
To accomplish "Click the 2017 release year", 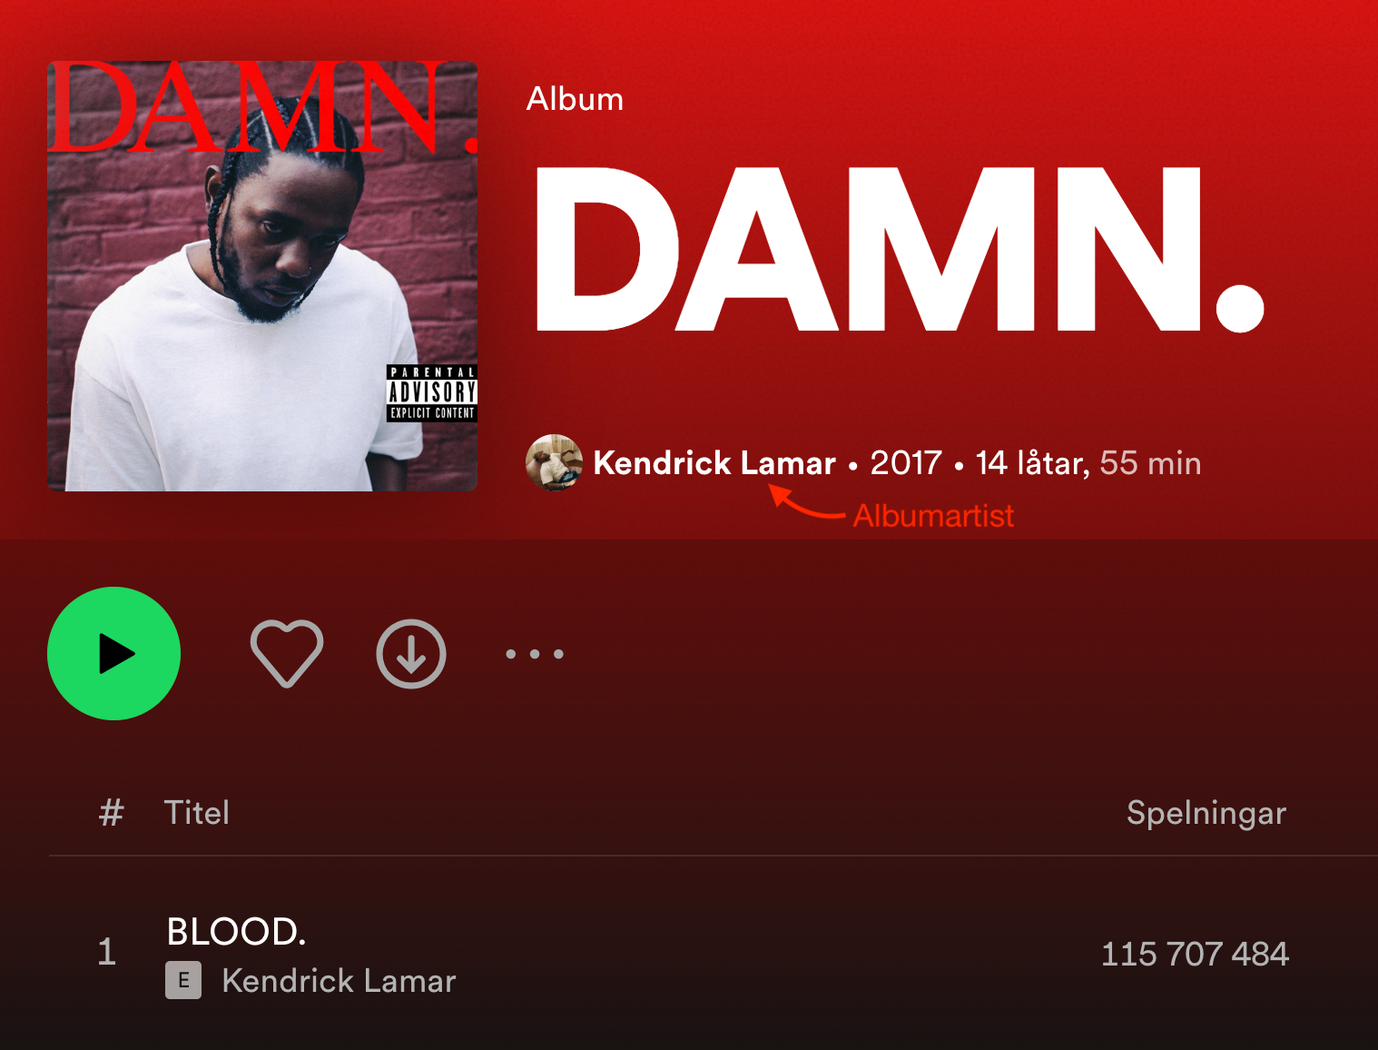I will click(x=906, y=463).
